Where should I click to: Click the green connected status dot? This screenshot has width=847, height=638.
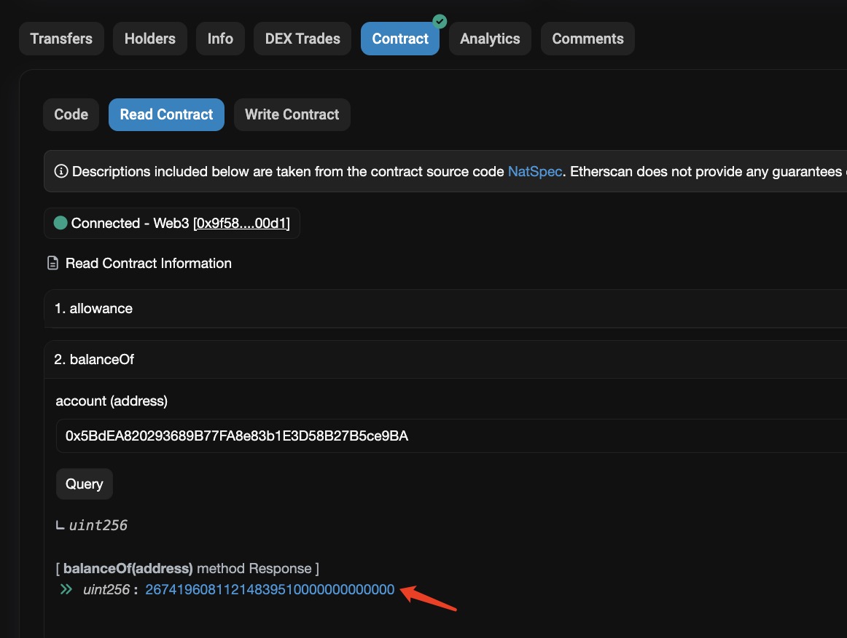pyautogui.click(x=61, y=223)
